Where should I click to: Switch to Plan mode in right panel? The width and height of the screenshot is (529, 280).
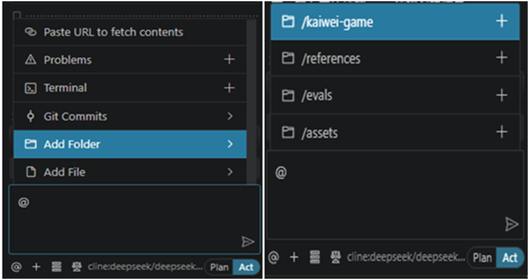[482, 258]
